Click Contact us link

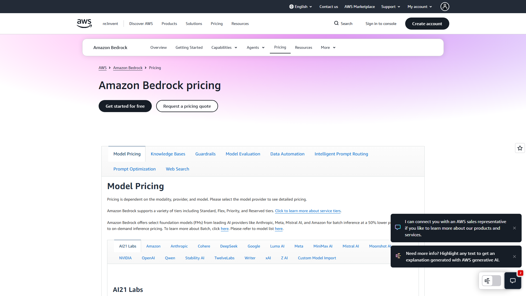[328, 7]
